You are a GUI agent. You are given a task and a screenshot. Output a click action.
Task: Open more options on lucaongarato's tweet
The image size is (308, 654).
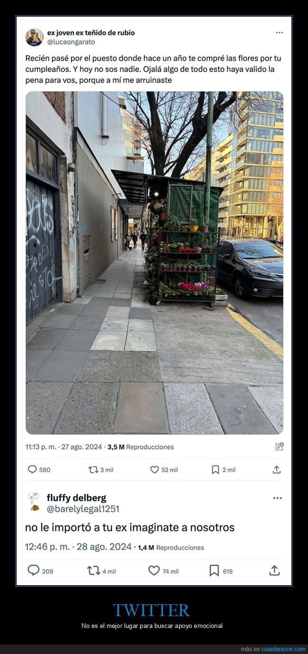(280, 33)
